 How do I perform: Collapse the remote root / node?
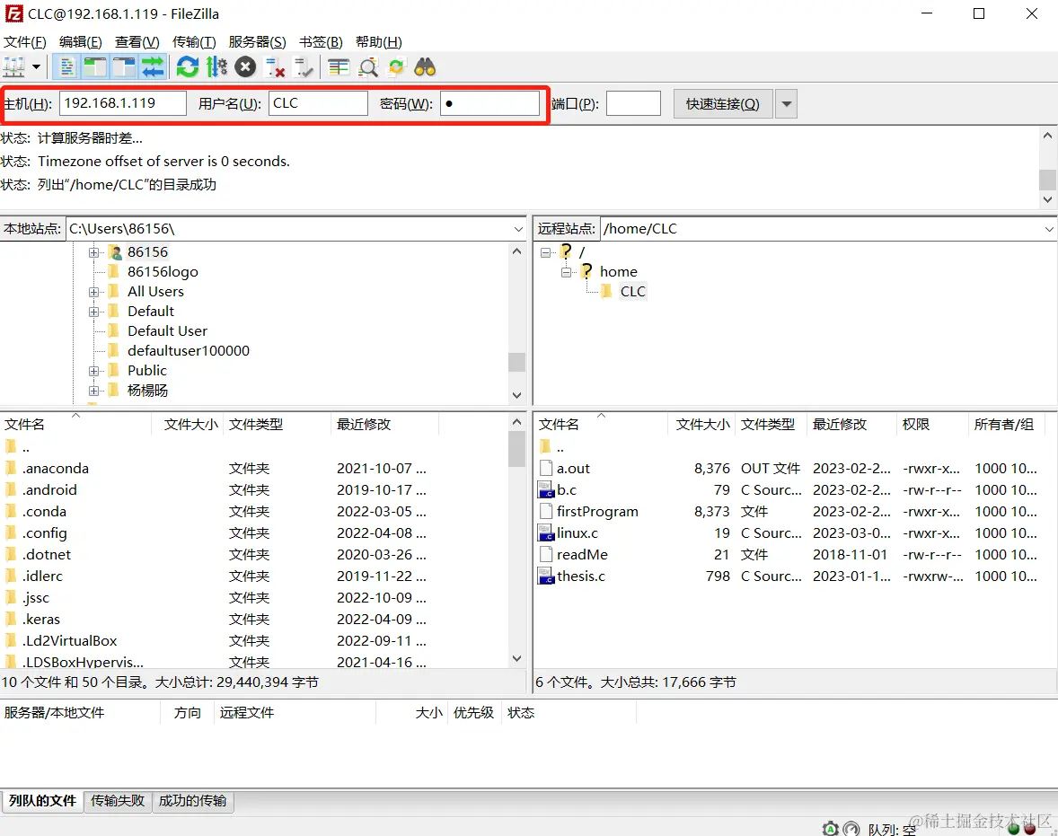(545, 252)
